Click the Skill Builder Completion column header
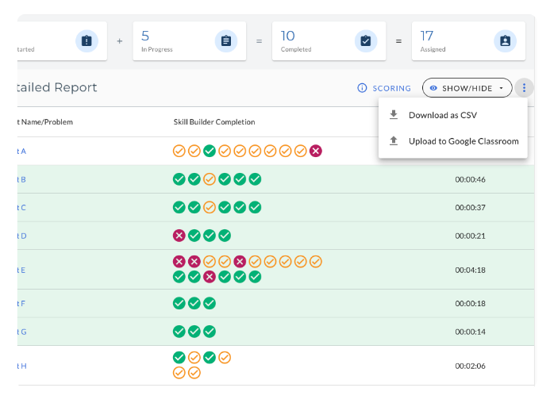This screenshot has width=554, height=403. point(214,122)
